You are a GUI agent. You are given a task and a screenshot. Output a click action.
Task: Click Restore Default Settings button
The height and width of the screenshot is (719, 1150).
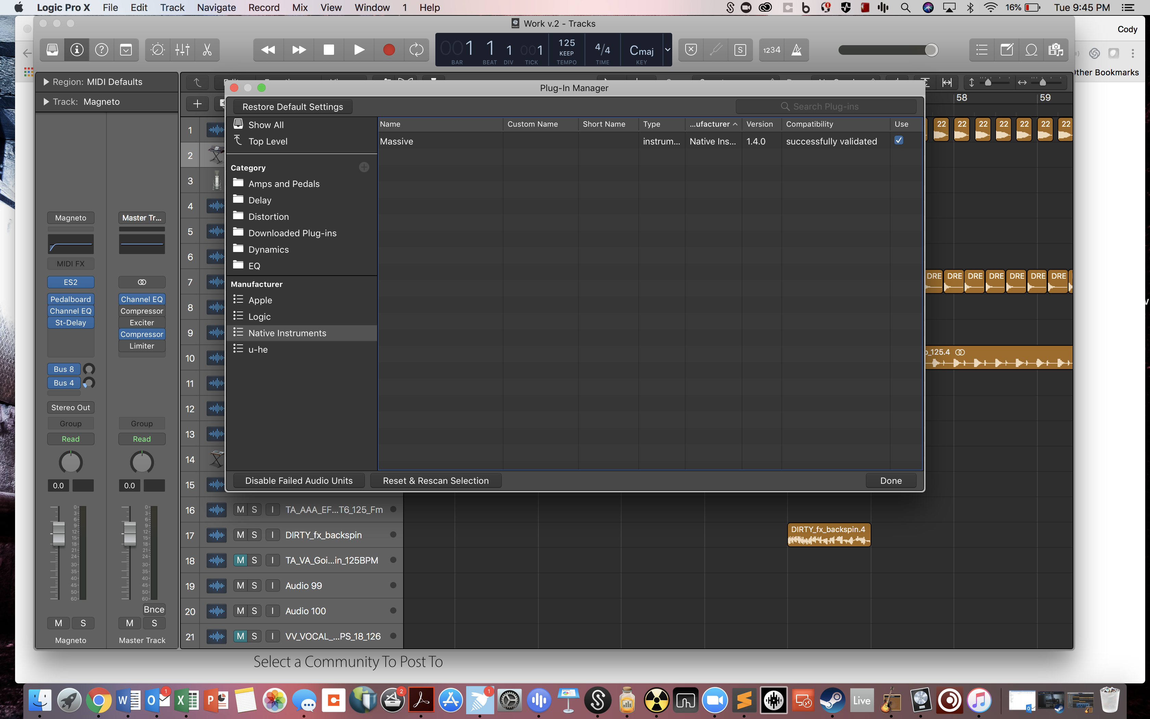292,106
